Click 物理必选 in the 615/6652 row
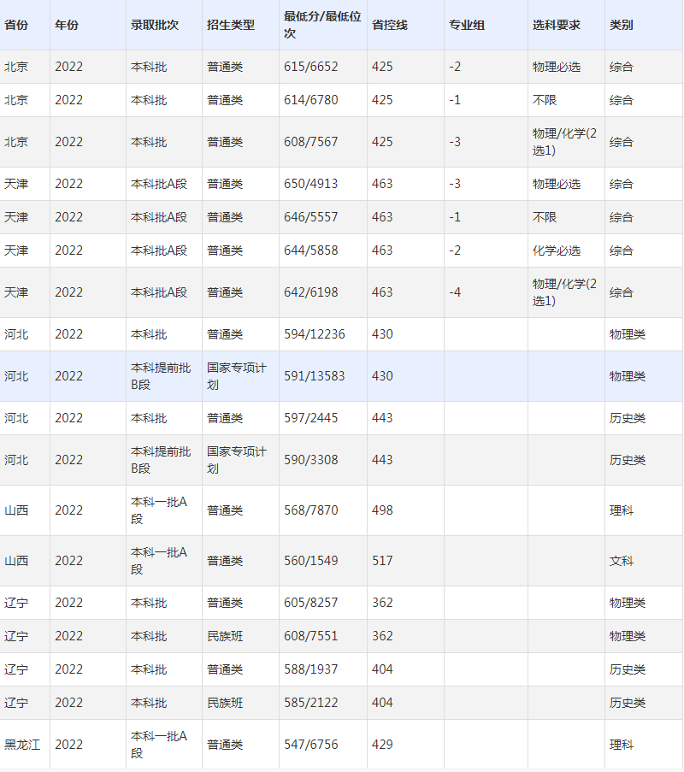This screenshot has width=684, height=772. point(557,67)
